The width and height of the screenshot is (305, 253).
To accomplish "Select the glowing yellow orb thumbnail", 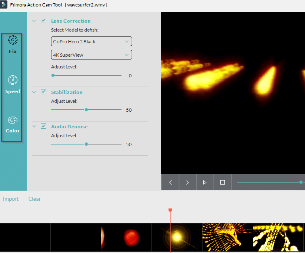I will tap(177, 237).
